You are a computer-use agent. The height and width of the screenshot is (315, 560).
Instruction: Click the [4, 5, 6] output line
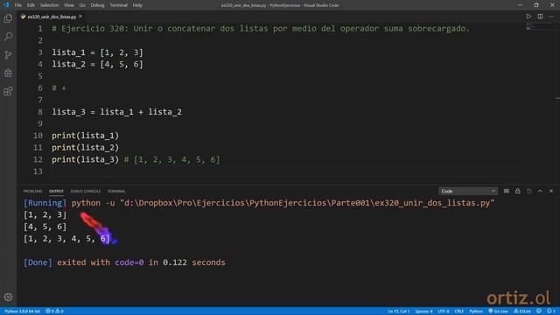pos(45,227)
